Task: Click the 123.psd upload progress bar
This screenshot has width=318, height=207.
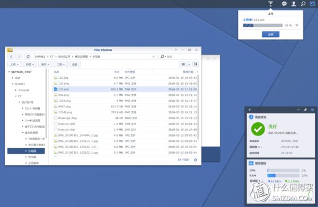Action: click(263, 25)
